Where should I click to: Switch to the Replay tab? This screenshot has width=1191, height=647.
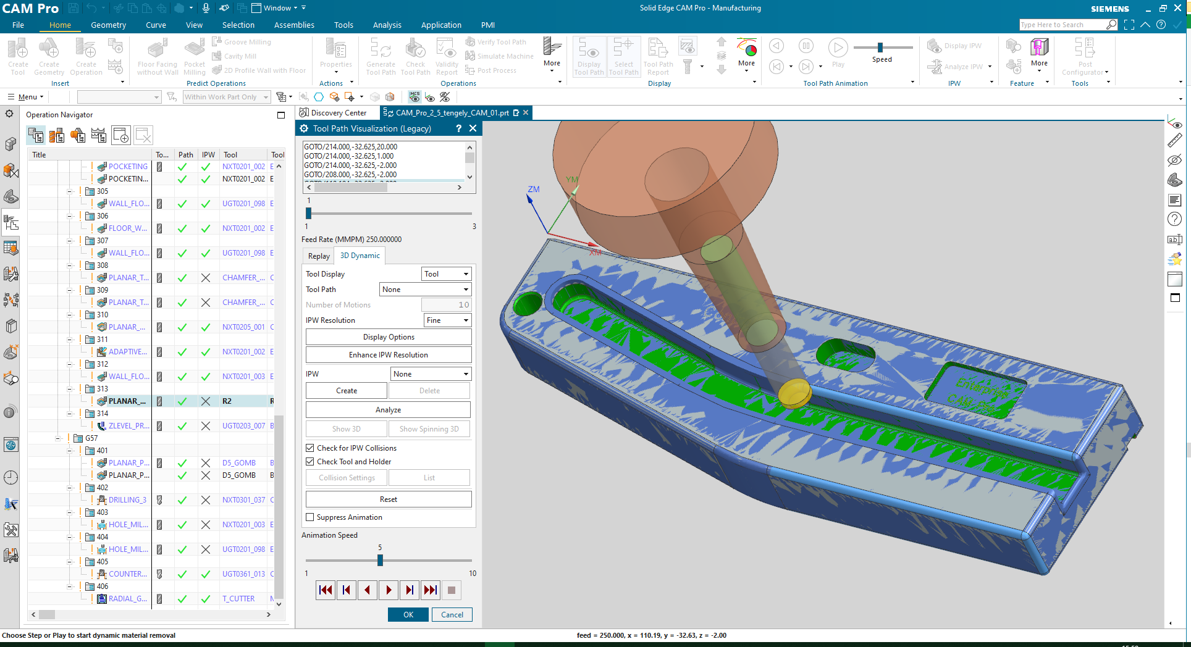pyautogui.click(x=318, y=255)
